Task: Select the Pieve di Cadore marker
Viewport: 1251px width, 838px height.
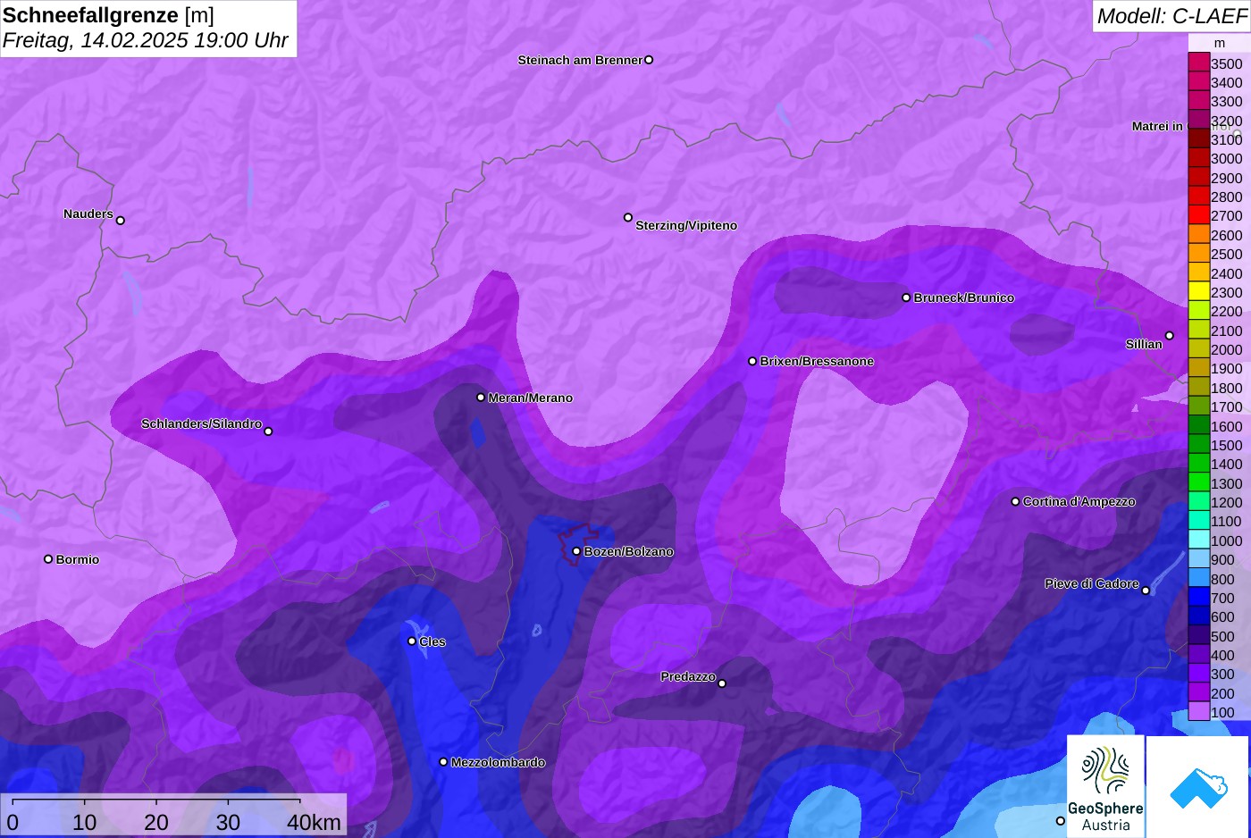Action: point(1146,590)
